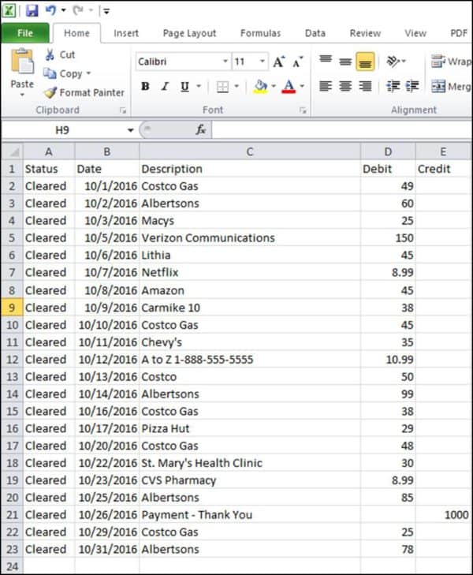Open the font size 11 dropdown
473x575 pixels.
tap(263, 62)
